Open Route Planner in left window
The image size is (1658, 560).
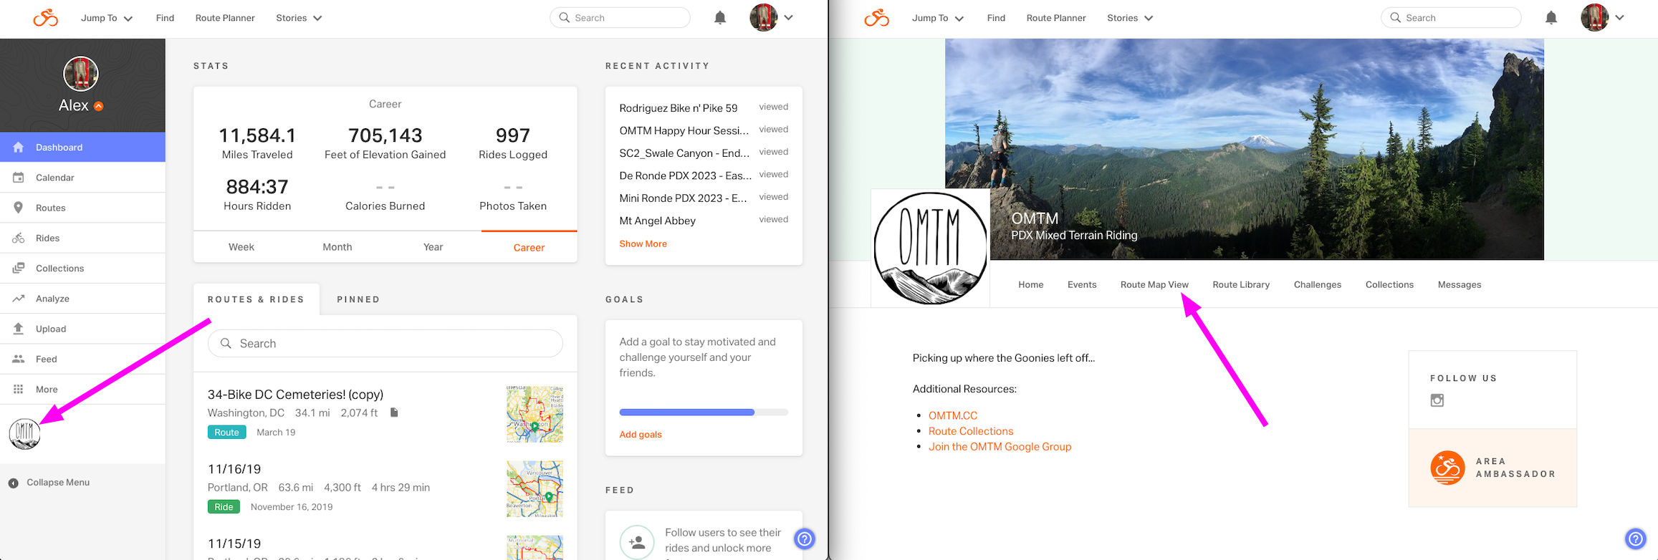225,18
